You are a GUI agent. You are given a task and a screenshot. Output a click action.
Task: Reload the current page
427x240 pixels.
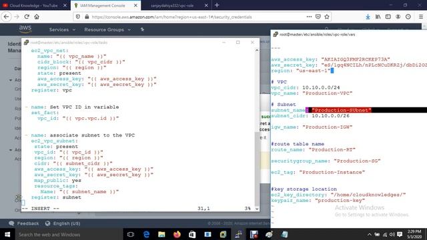click(27, 17)
